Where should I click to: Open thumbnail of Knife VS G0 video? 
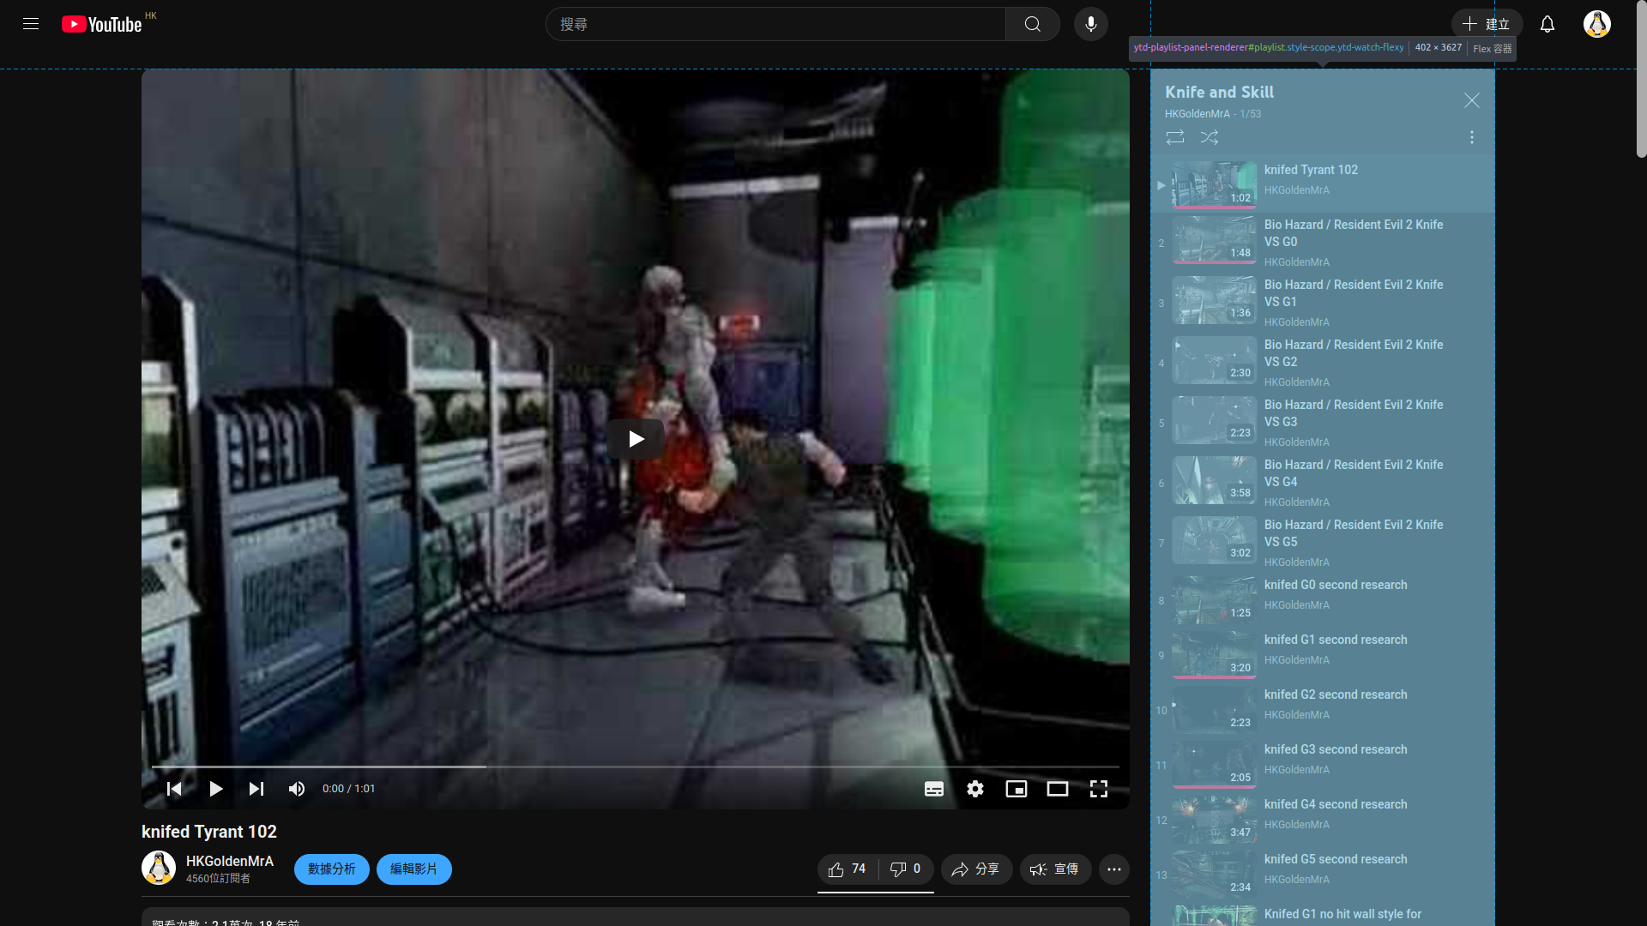[1215, 239]
